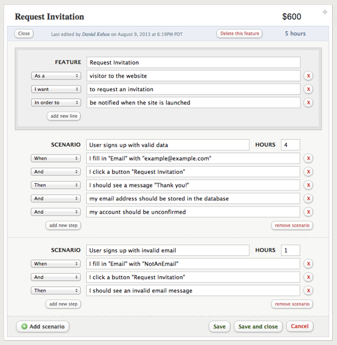
Task: Click the "Add scenario" button
Action: 43,327
